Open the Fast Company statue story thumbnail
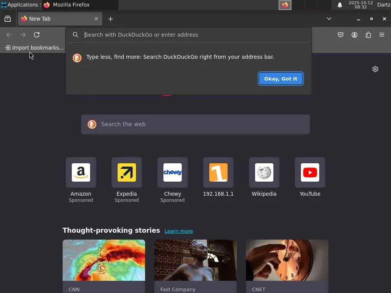The height and width of the screenshot is (293, 391). pyautogui.click(x=195, y=260)
